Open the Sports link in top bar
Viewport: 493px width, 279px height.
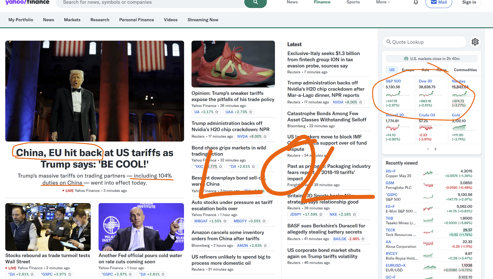(353, 2)
